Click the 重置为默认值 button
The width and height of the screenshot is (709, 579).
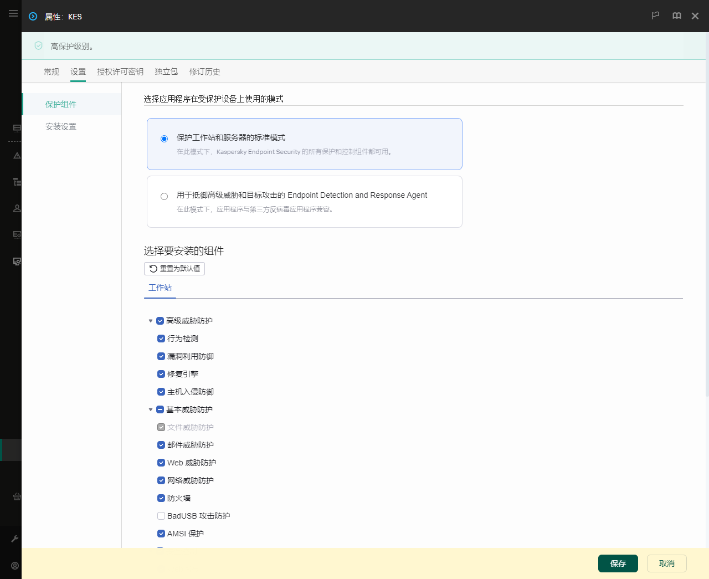click(x=174, y=269)
